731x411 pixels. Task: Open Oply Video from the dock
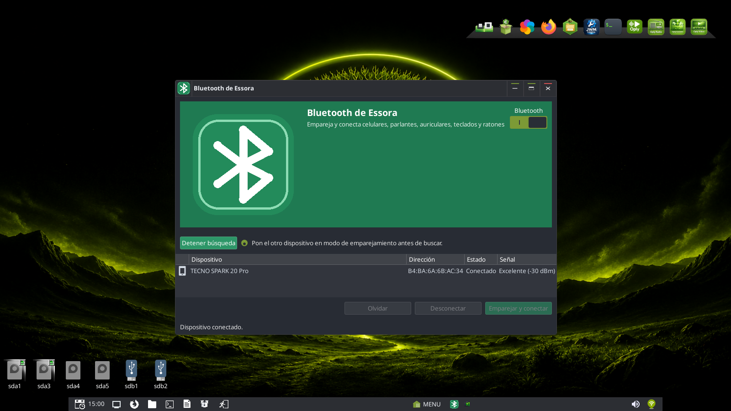699,27
